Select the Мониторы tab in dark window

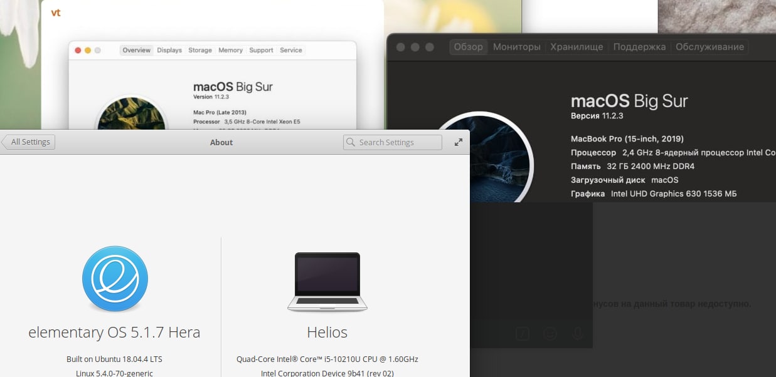click(x=516, y=47)
